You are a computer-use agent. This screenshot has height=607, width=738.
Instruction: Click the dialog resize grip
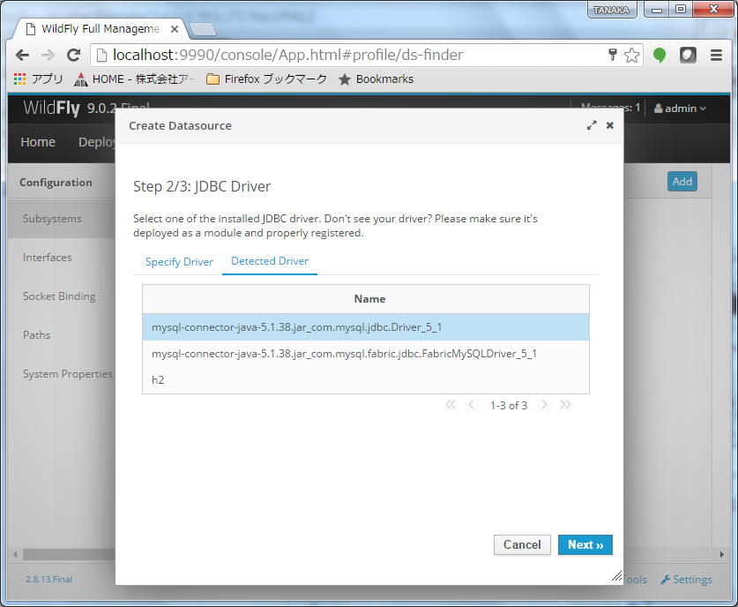[616, 576]
